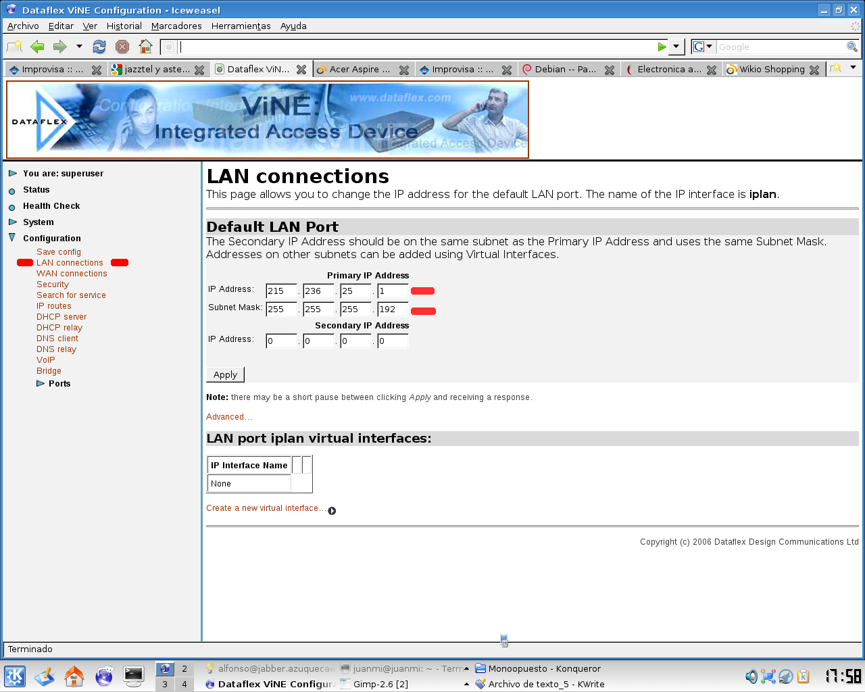Open the history dropdown beside the forward arrow
Image resolution: width=865 pixels, height=692 pixels.
[79, 47]
